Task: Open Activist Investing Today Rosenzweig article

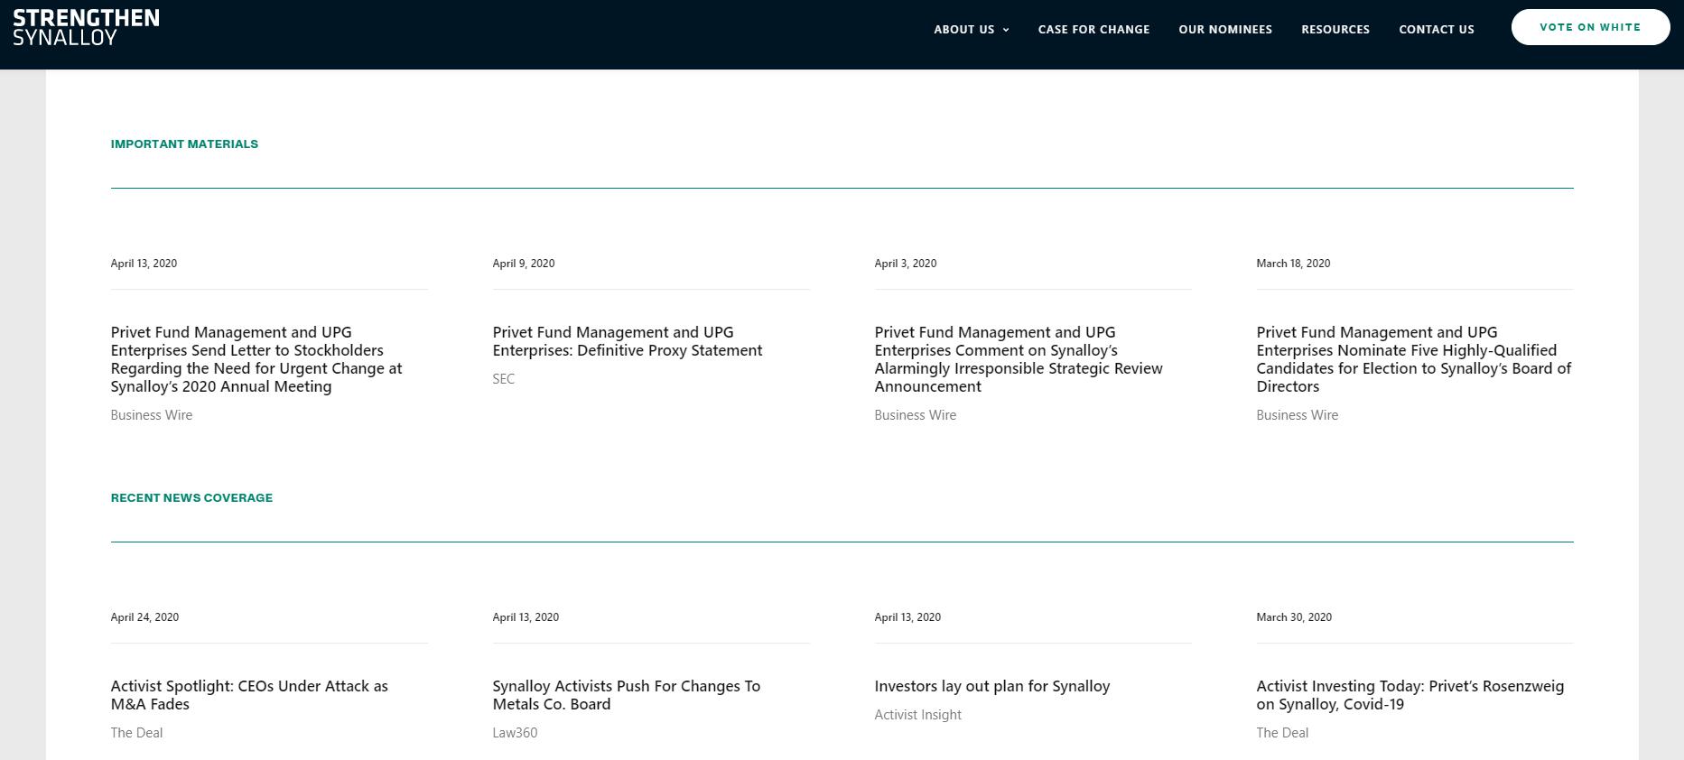Action: click(x=1410, y=695)
